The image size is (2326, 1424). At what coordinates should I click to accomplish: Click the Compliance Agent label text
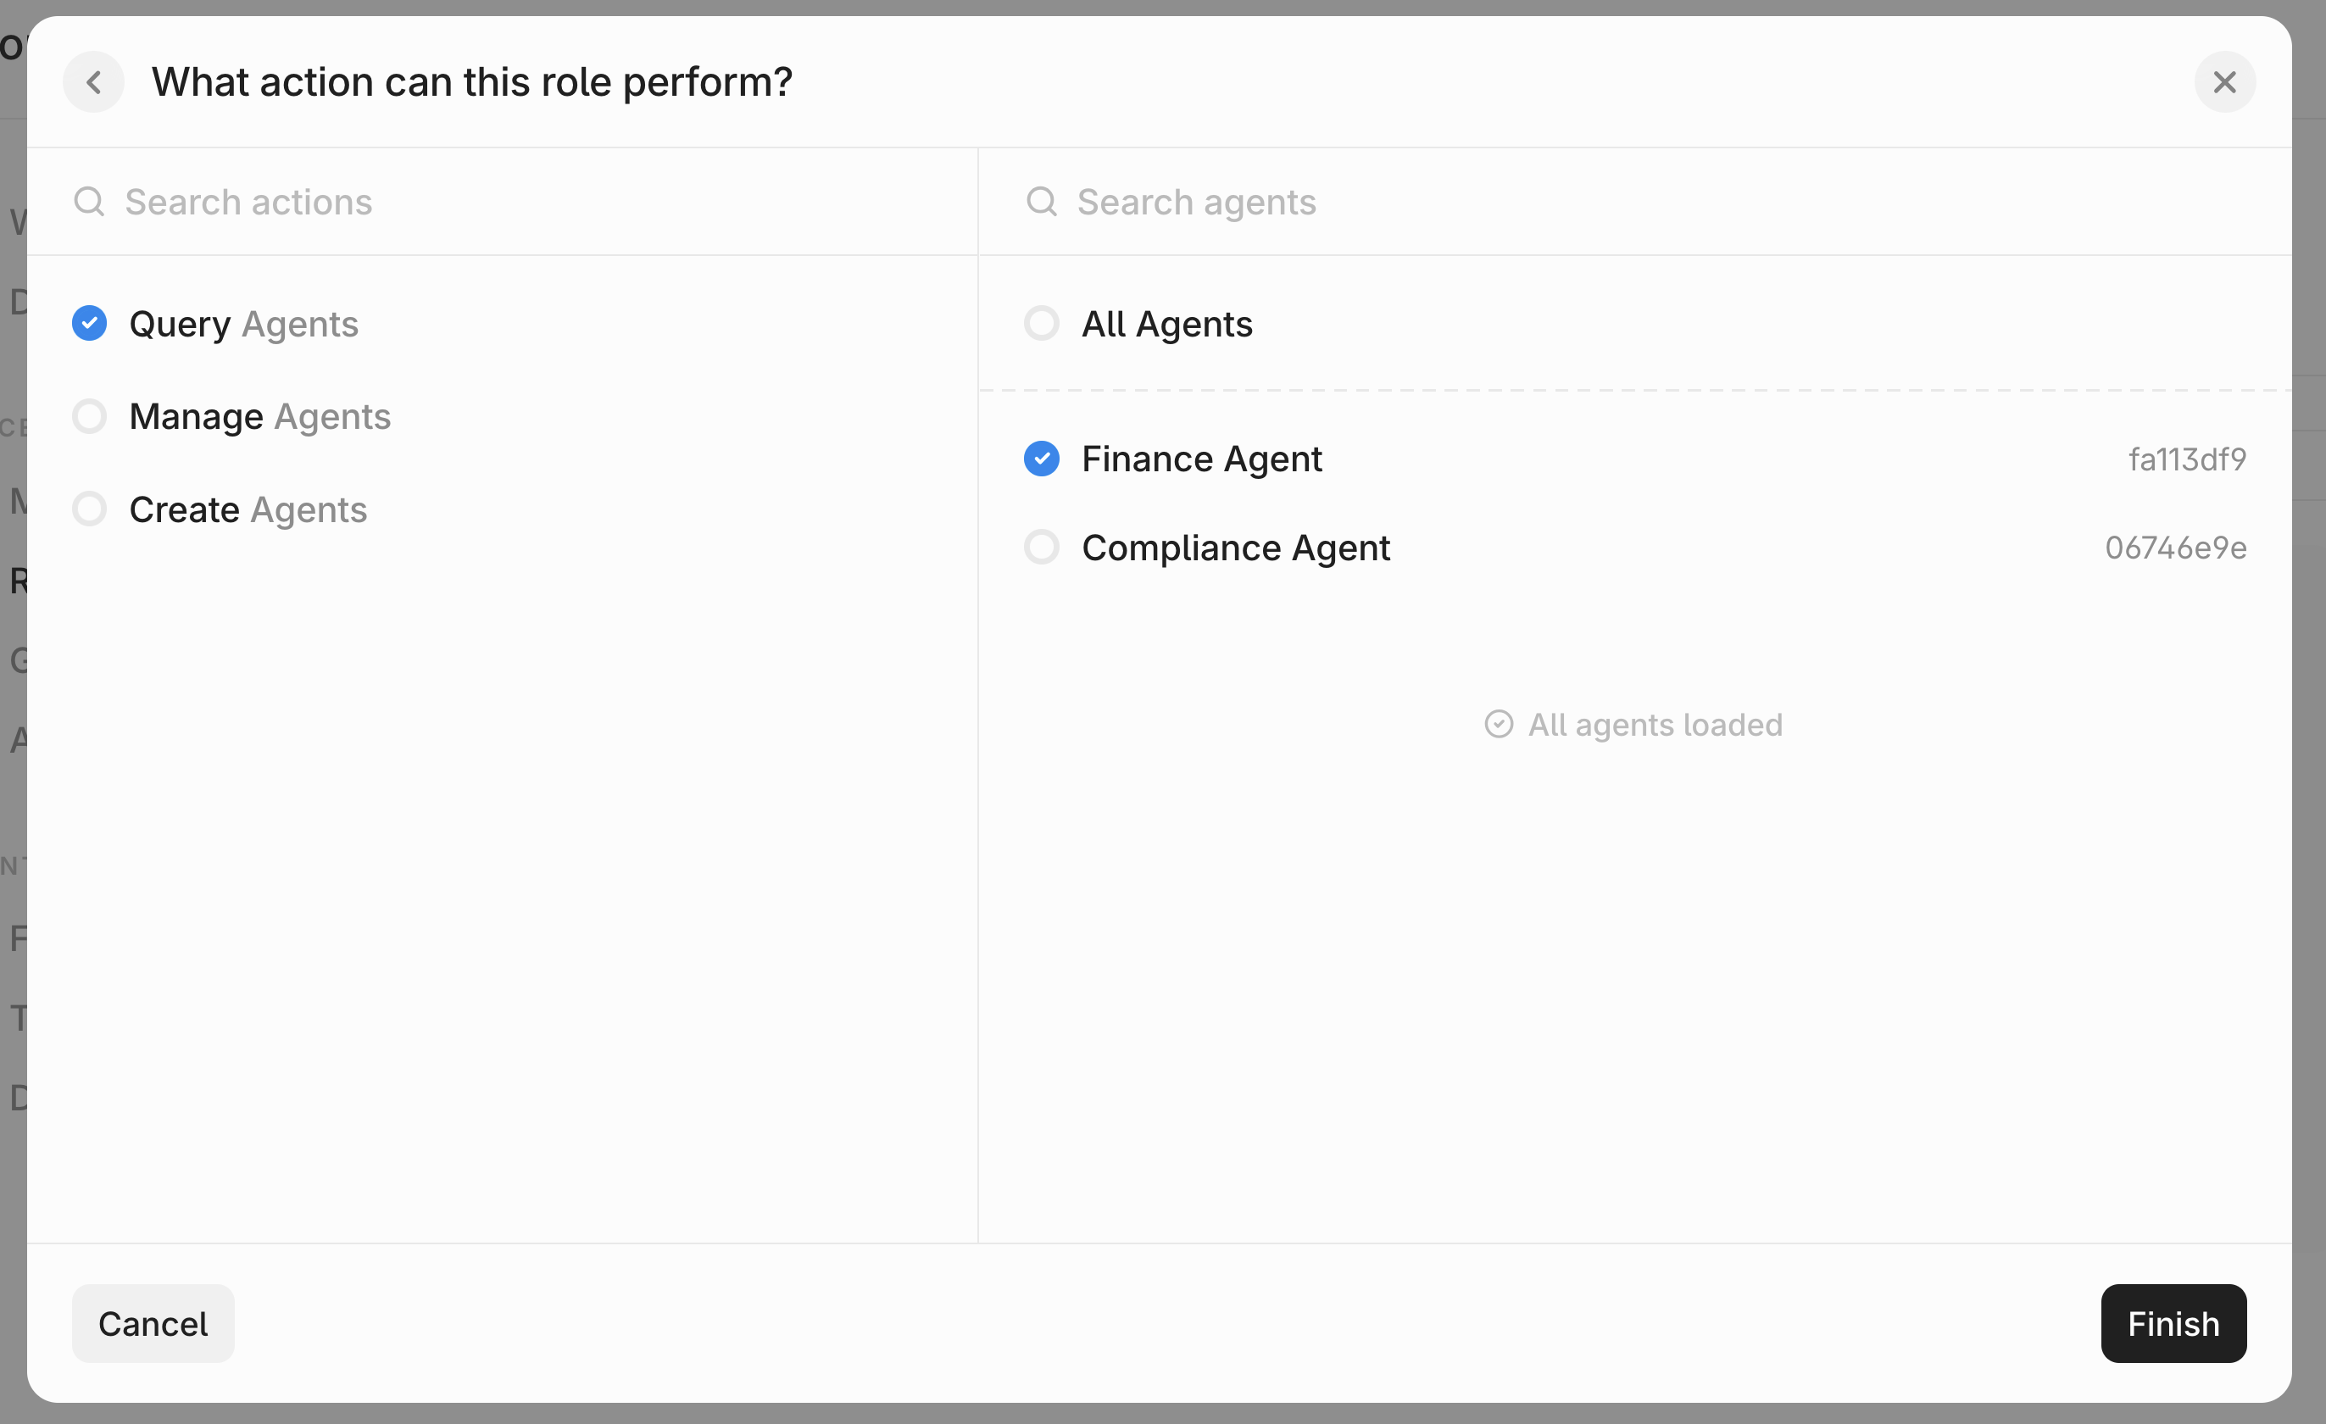coord(1235,548)
